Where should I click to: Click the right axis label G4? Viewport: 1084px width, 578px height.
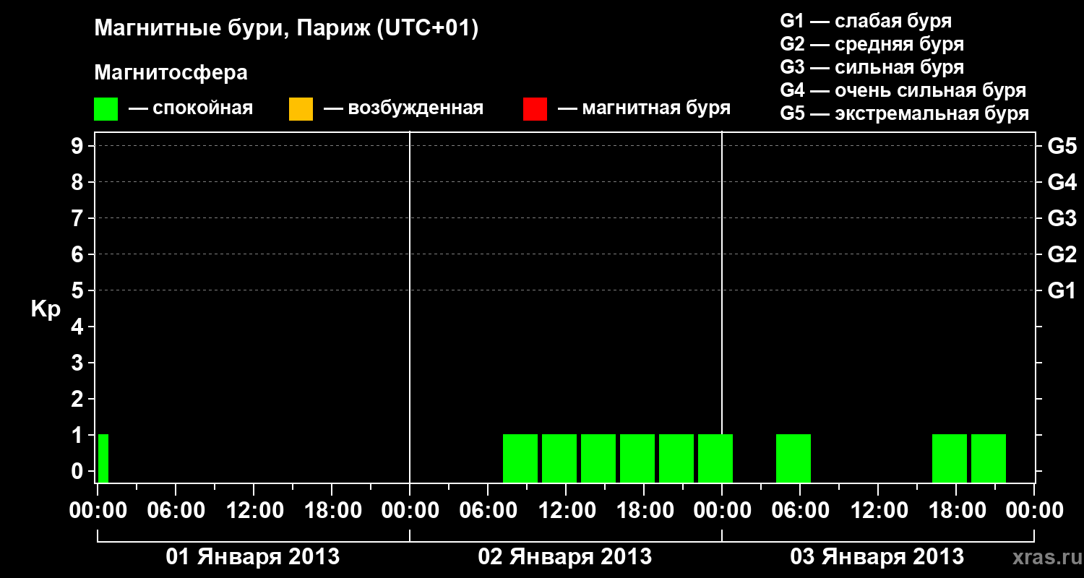pyautogui.click(x=1062, y=182)
